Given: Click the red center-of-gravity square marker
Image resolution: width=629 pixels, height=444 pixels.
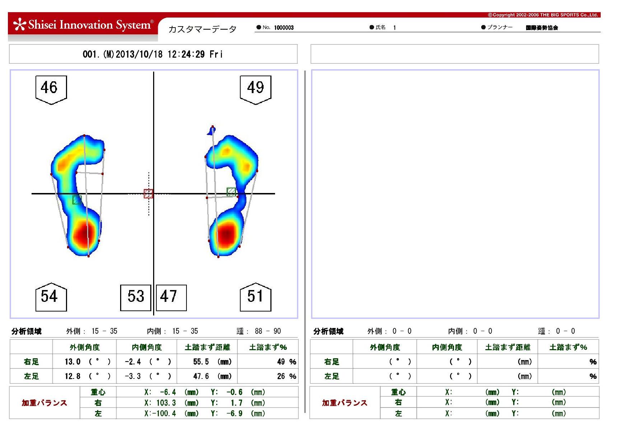Looking at the screenshot, I should click(x=148, y=194).
